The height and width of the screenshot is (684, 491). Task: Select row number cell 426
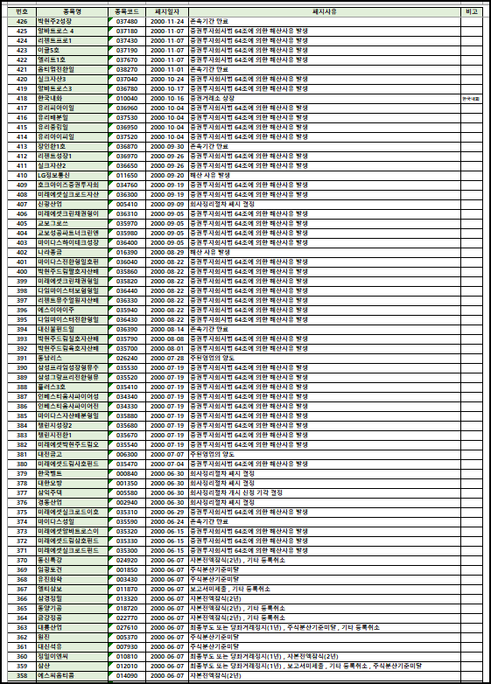(x=22, y=21)
